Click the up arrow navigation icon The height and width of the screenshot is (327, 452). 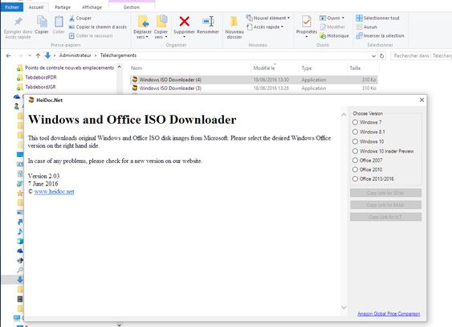click(38, 55)
